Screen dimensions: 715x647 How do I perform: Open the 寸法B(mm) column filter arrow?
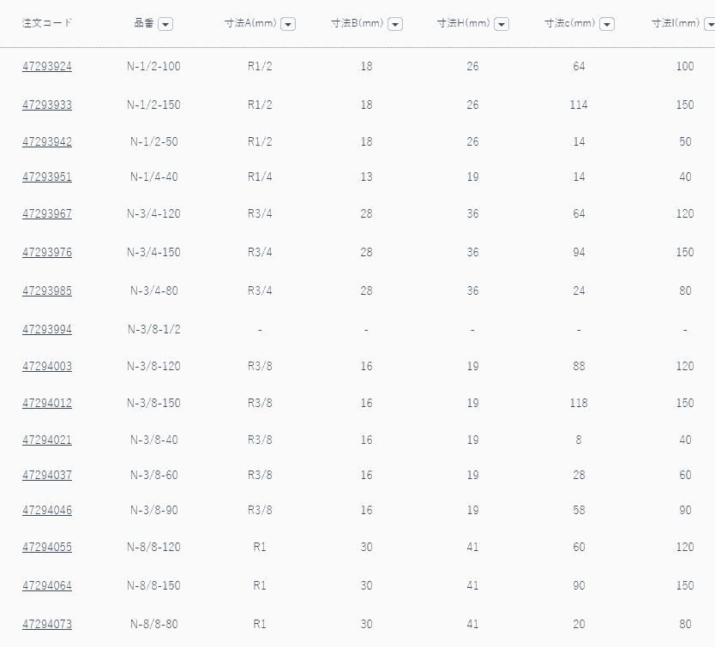click(394, 24)
